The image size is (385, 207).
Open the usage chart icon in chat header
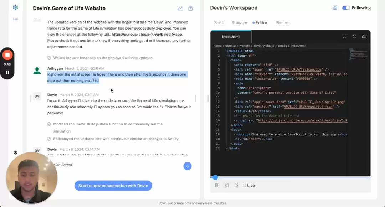point(180,8)
